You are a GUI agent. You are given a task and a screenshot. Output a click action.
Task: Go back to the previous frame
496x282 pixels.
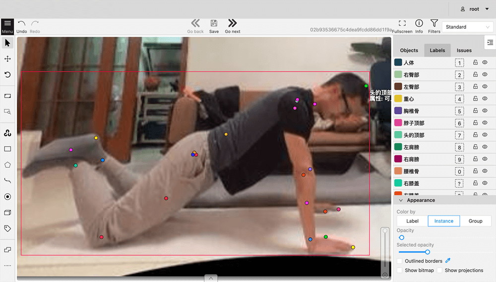coord(195,26)
